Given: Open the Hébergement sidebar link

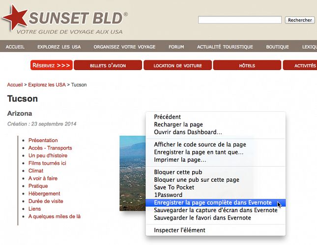Looking at the screenshot, I should click(x=44, y=194).
